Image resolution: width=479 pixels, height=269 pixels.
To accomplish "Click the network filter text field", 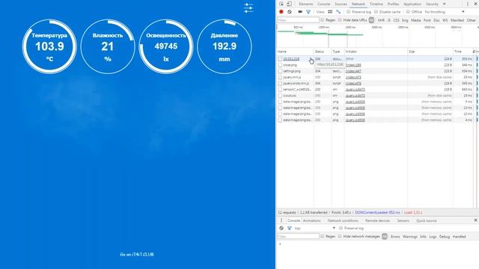I will 298,20.
